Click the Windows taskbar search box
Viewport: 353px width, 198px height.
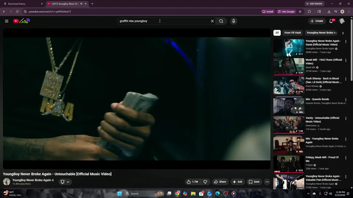pos(145,194)
